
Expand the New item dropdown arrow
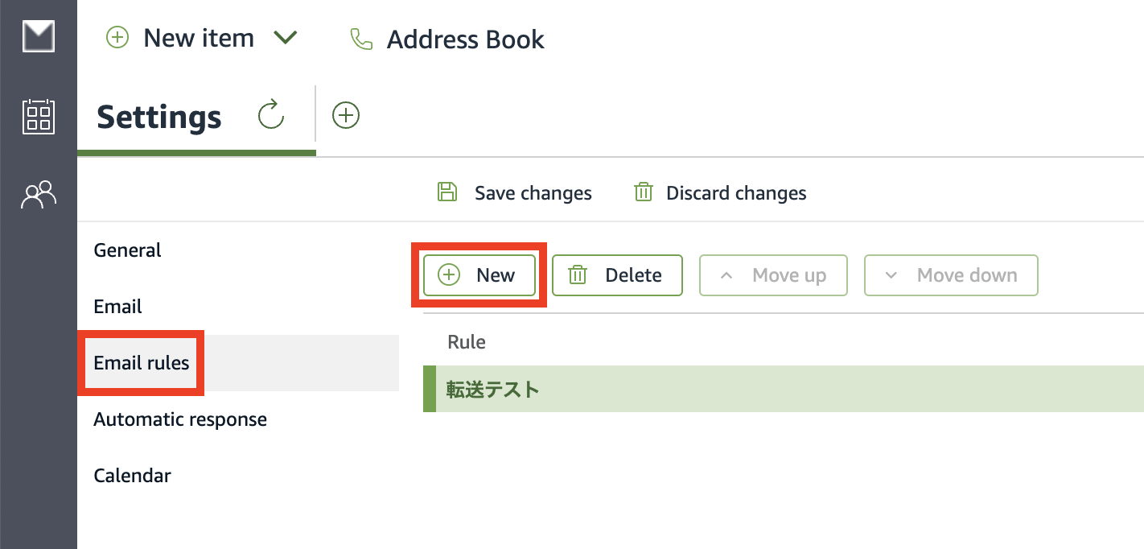click(286, 38)
